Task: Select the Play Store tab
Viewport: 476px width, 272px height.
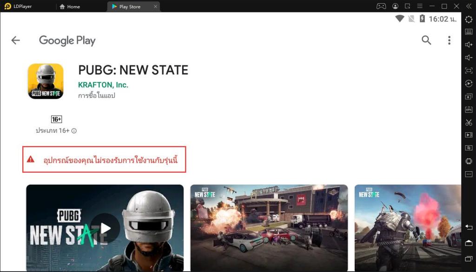Action: [x=130, y=6]
